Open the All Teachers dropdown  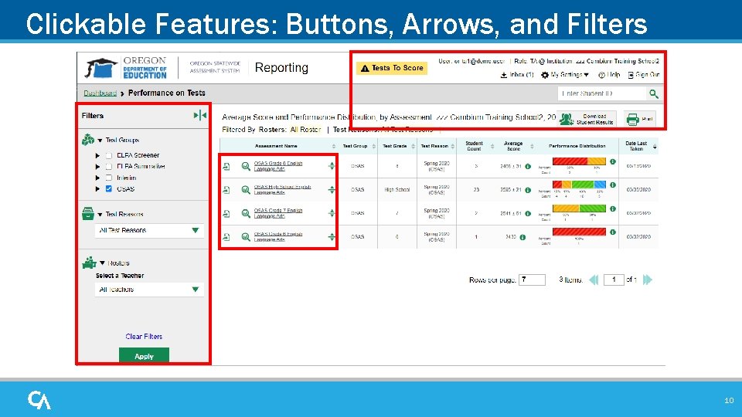pos(149,290)
